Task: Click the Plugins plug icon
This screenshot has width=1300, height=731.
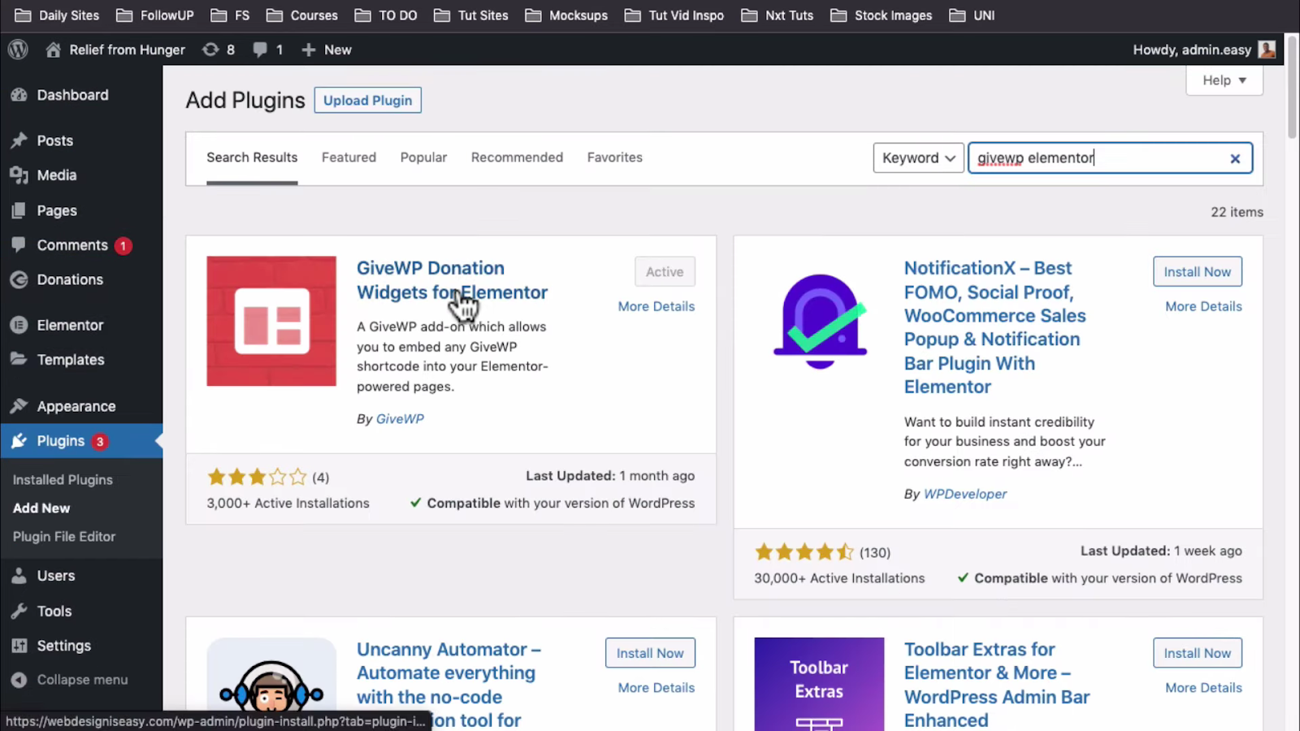Action: pyautogui.click(x=19, y=441)
